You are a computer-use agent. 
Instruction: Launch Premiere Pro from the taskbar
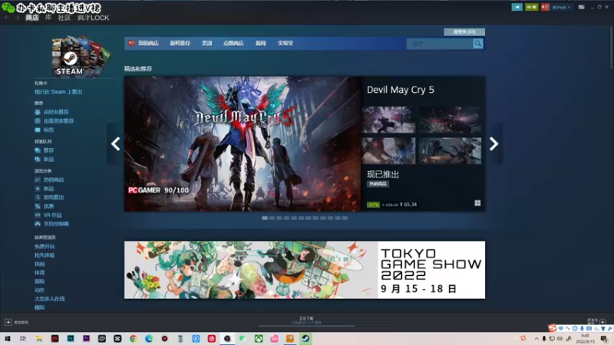pyautogui.click(x=86, y=339)
